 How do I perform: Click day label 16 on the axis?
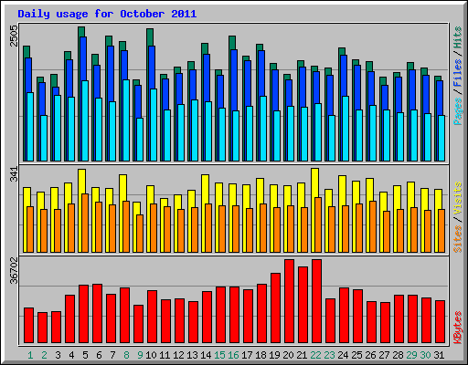tap(233, 355)
